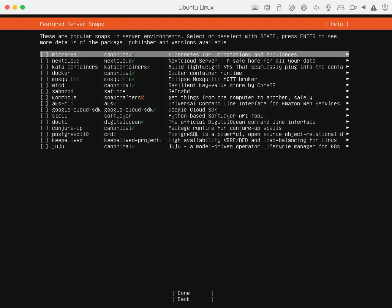Toggle the nextcloud snap checkbox
This screenshot has width=392, height=308.
pos(44,61)
